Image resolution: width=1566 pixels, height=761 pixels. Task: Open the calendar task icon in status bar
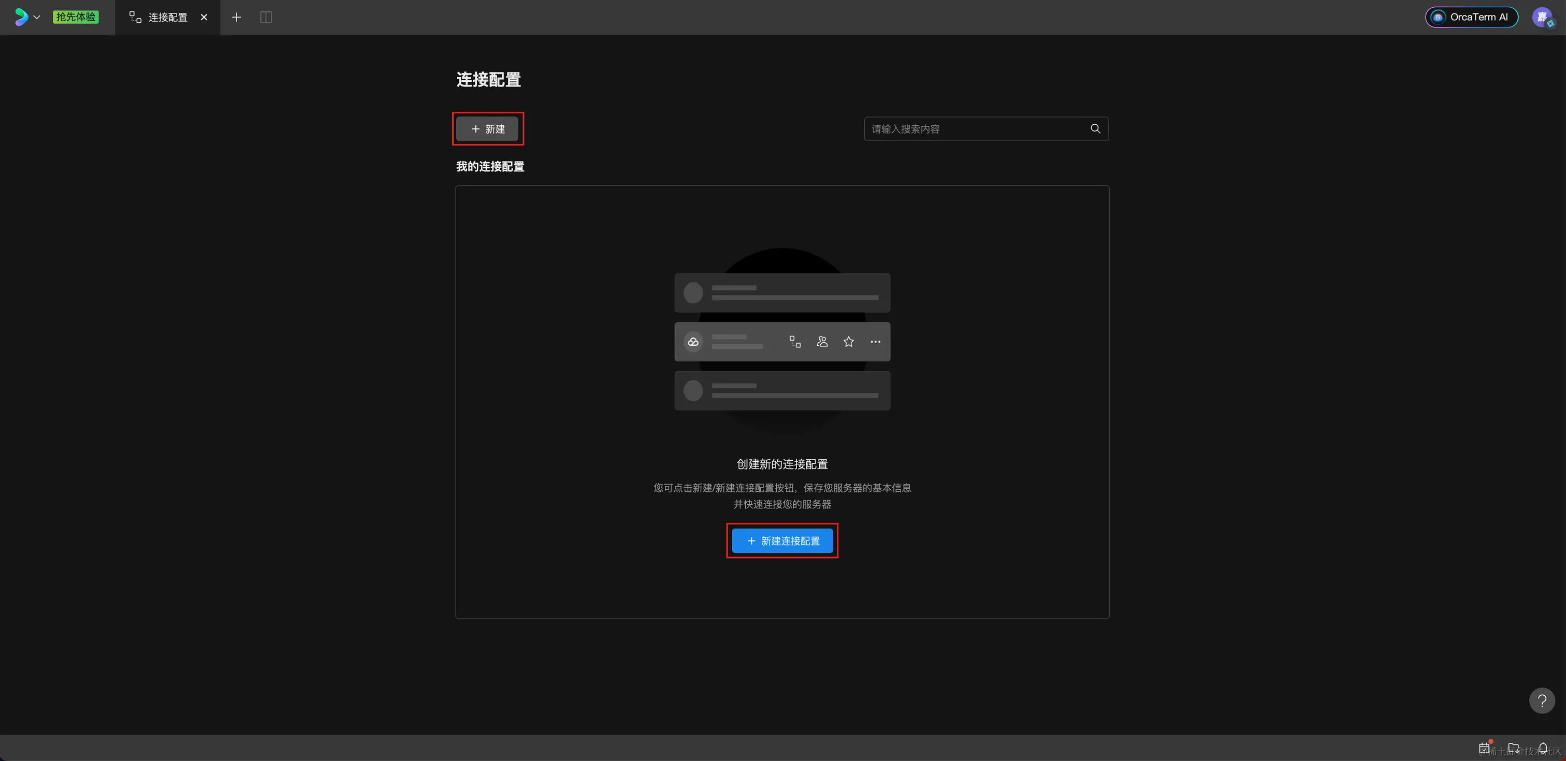[x=1484, y=748]
